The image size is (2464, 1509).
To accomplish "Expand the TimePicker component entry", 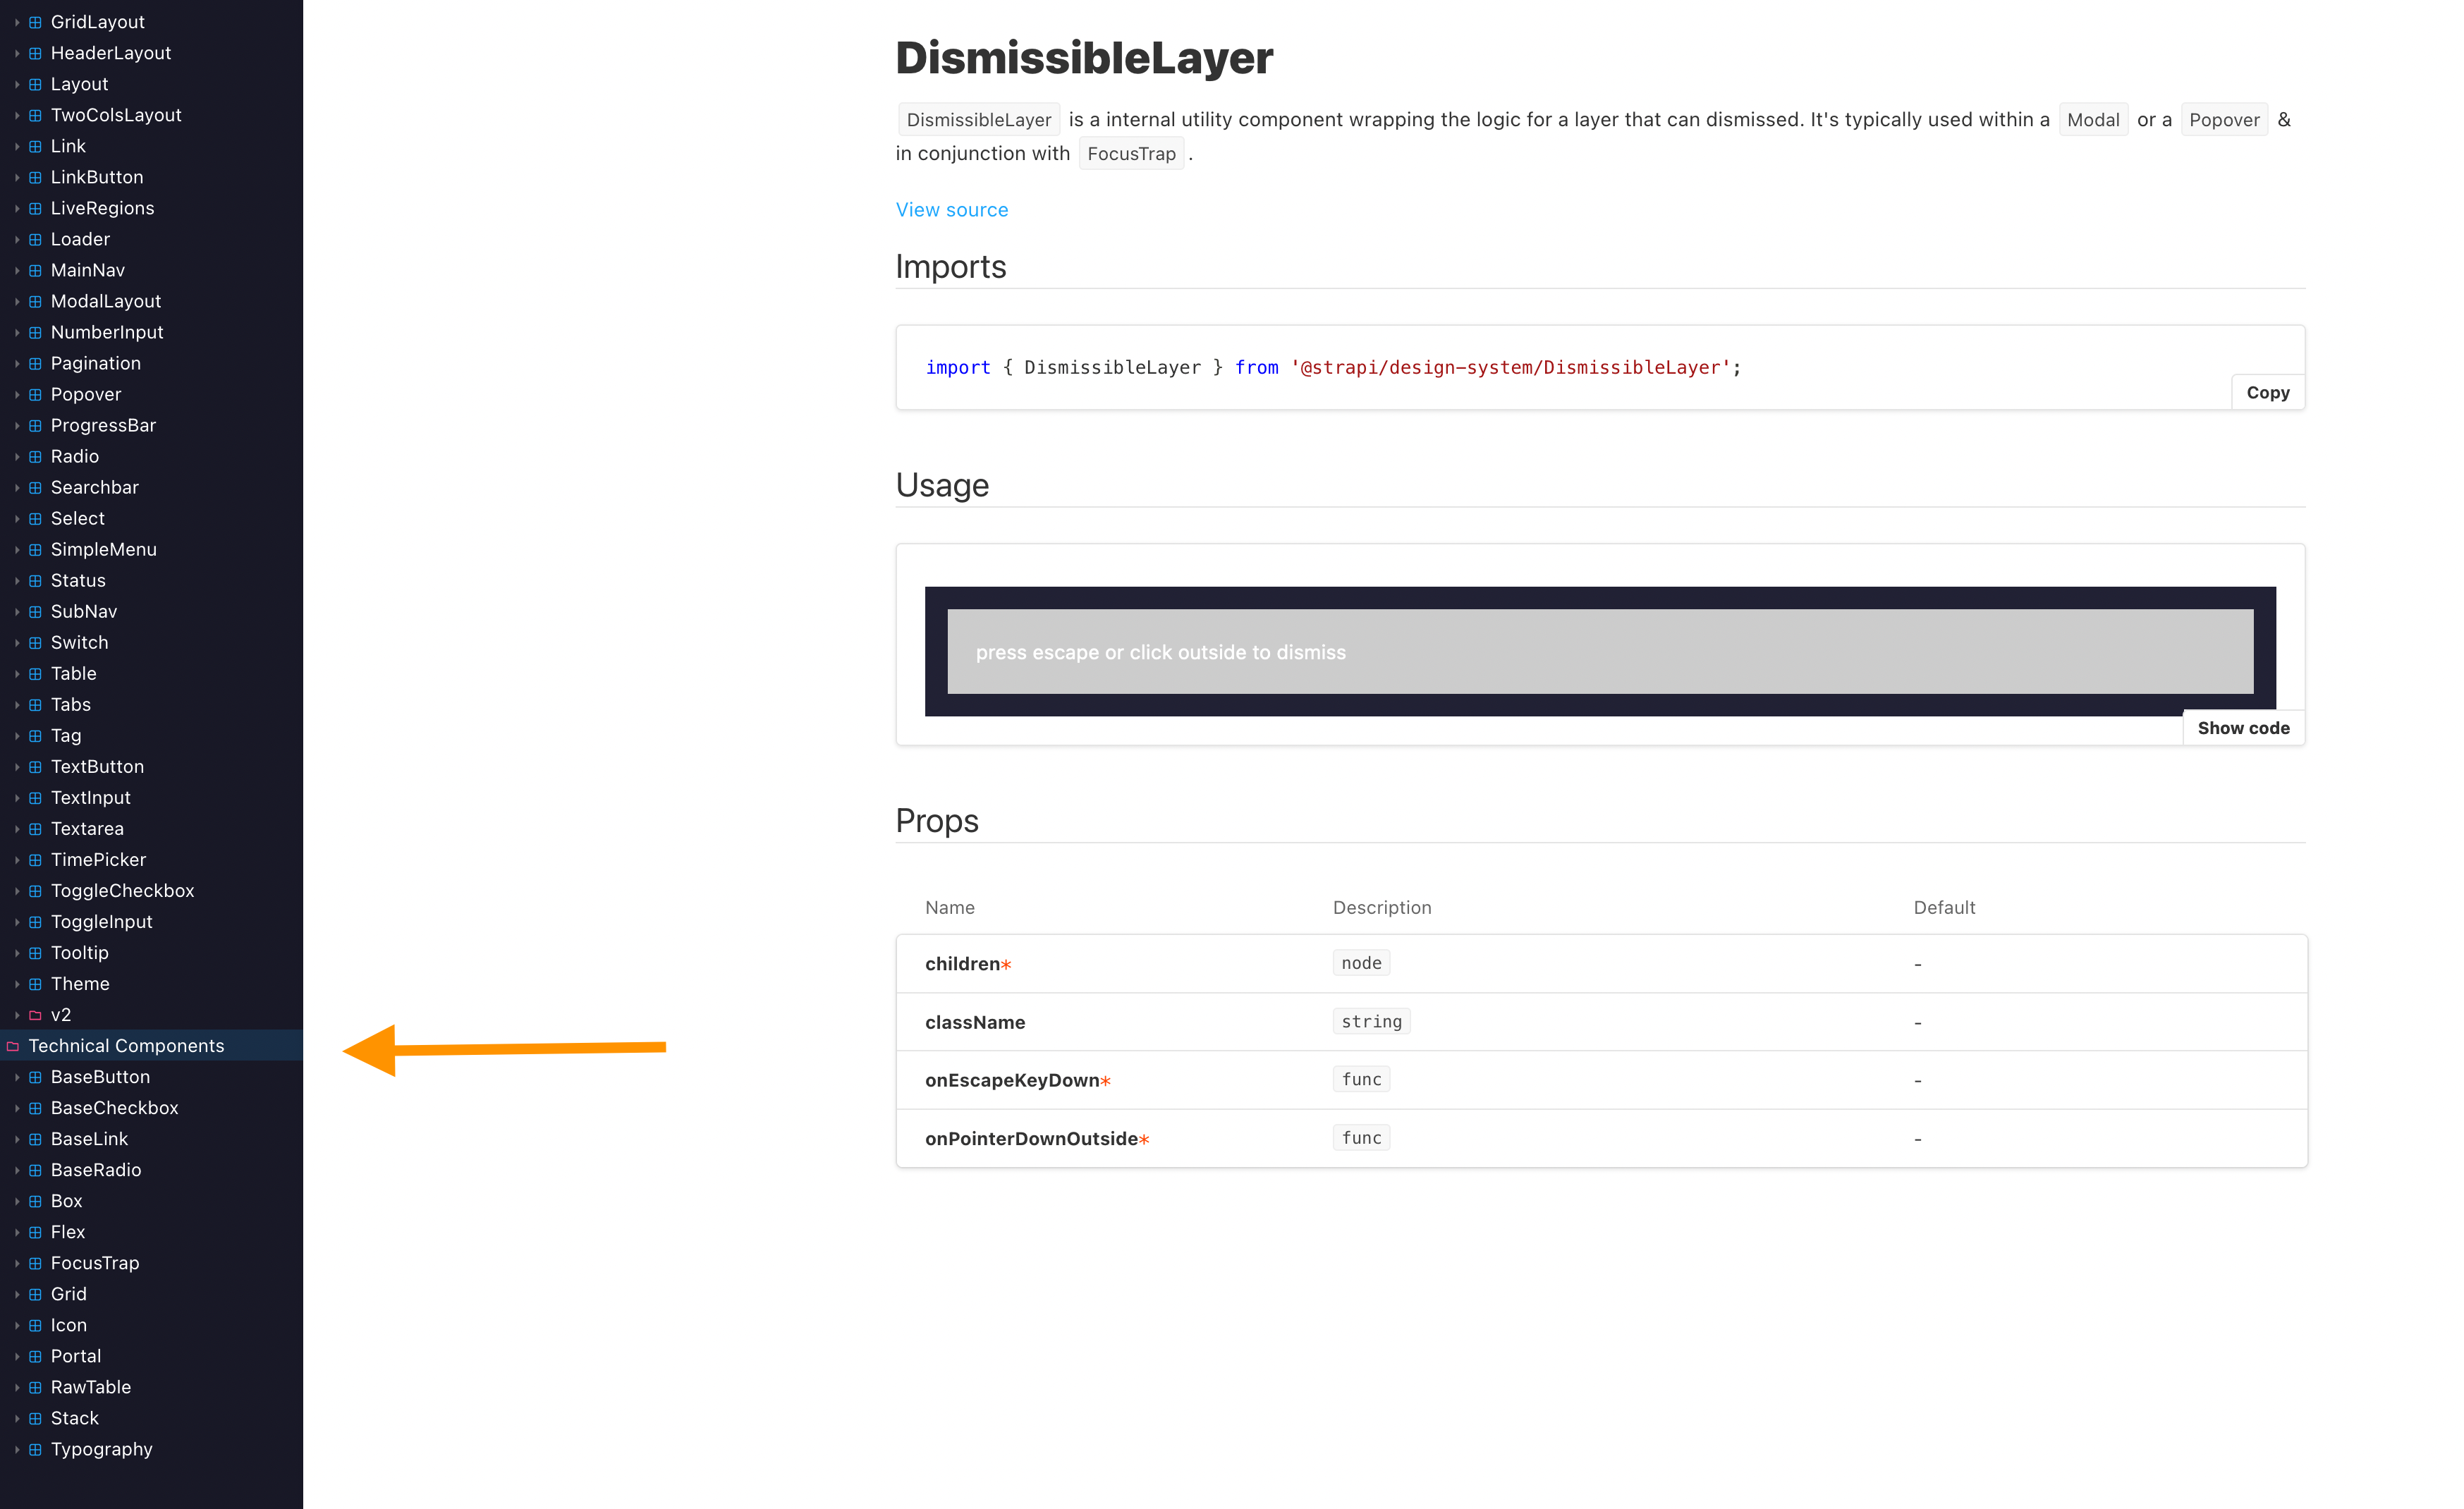I will point(17,859).
